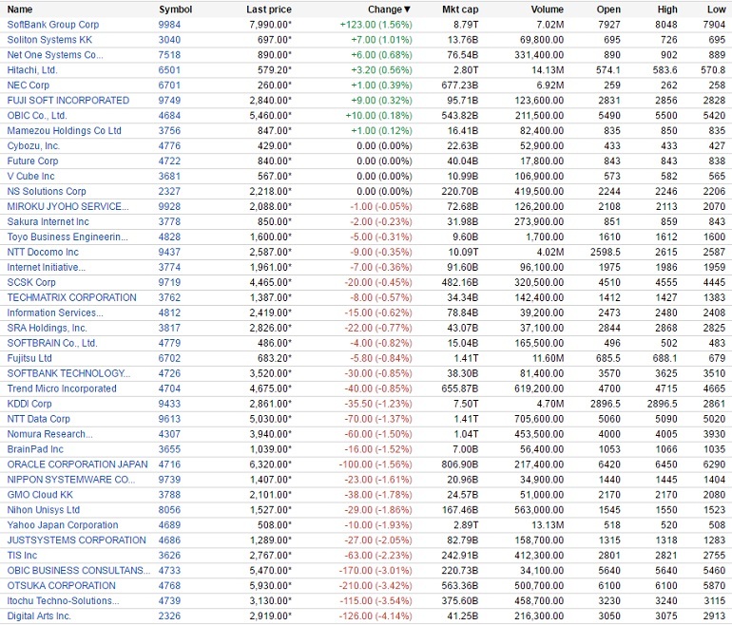732x625 pixels.
Task: Open NIPPON SYSTEMWARE CO... link
Action: (x=71, y=480)
